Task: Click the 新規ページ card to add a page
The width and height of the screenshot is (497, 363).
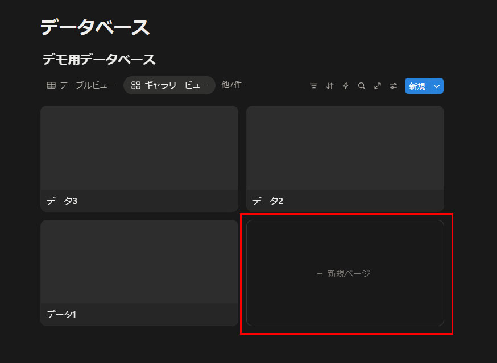Action: click(x=345, y=273)
